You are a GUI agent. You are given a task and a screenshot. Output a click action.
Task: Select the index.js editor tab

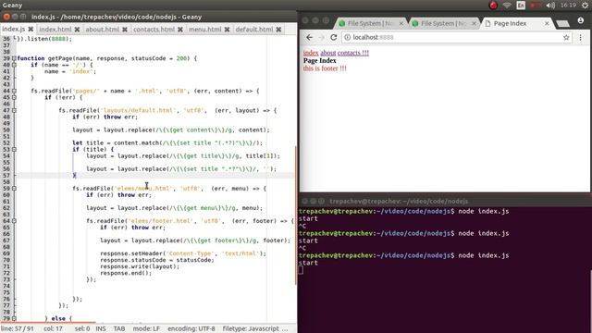pos(14,29)
